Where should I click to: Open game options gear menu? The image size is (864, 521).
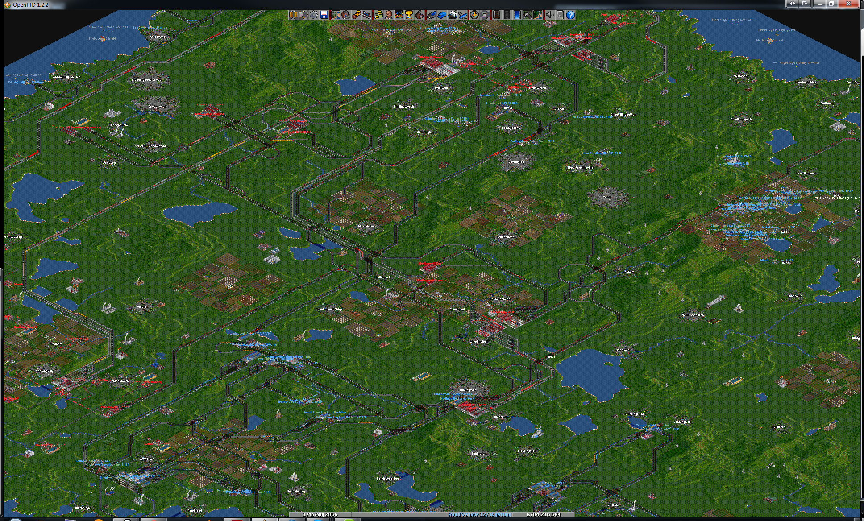(314, 15)
